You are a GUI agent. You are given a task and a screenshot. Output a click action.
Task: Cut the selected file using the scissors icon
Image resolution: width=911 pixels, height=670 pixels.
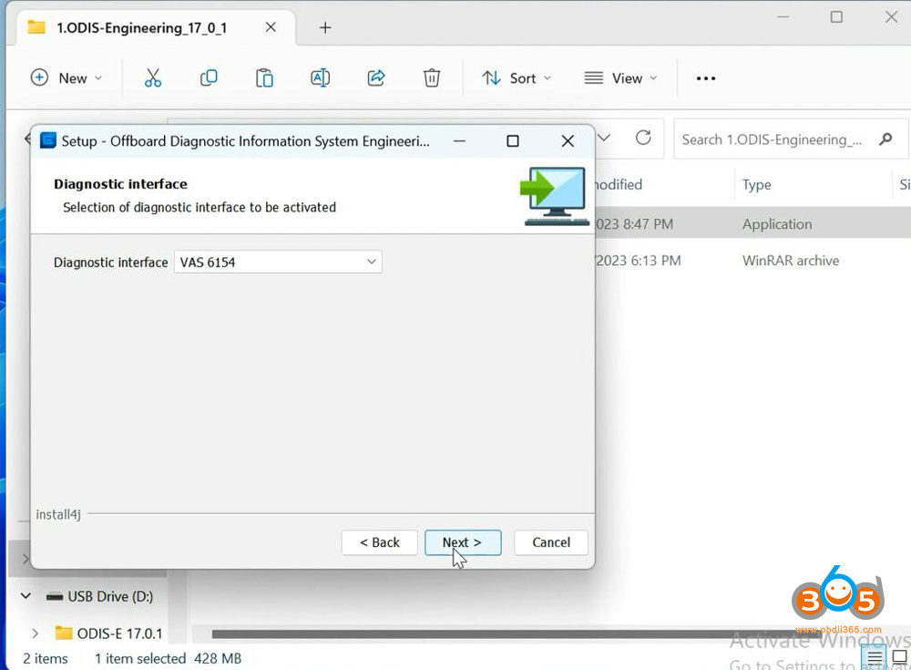coord(152,77)
